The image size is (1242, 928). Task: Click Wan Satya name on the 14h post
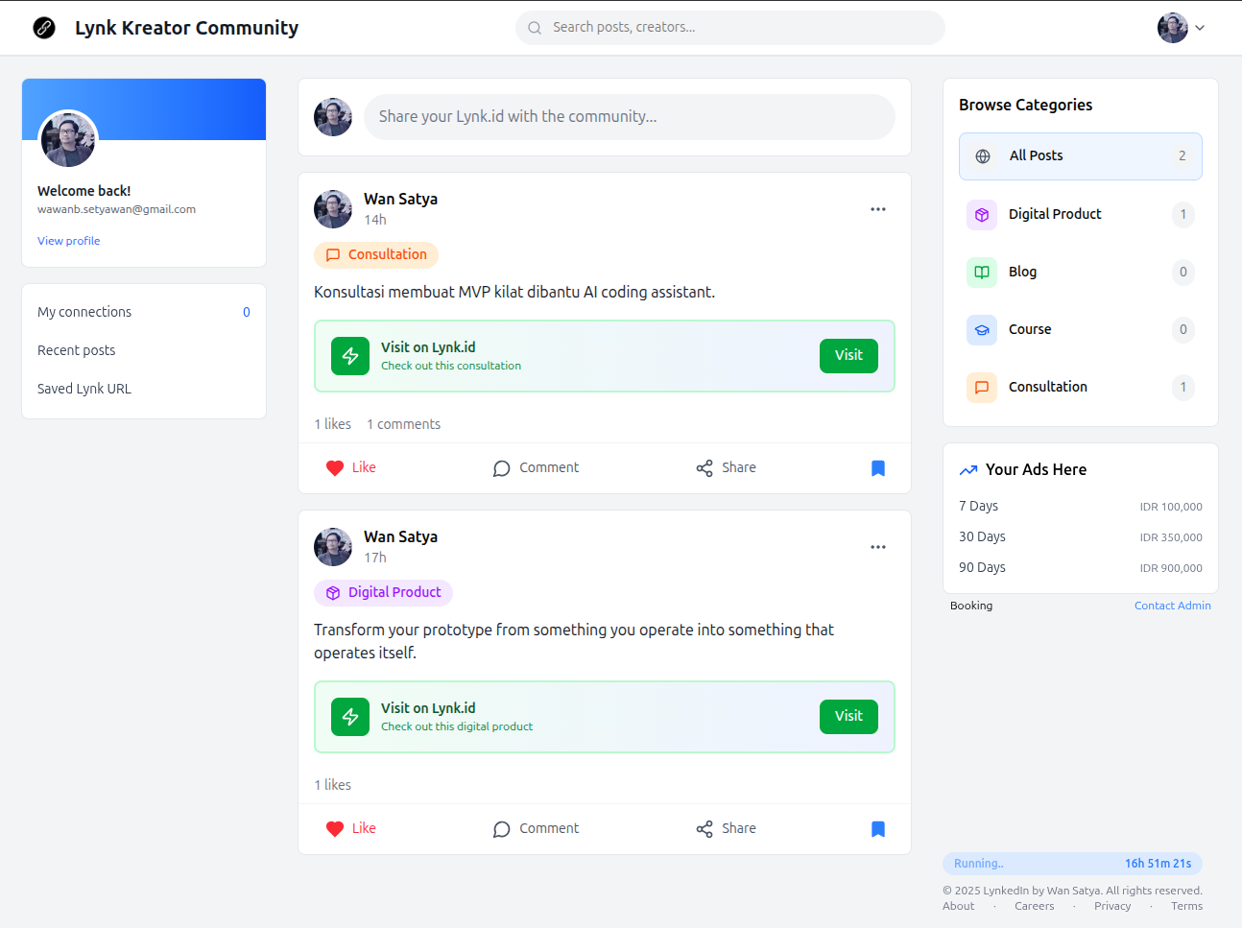pyautogui.click(x=400, y=199)
